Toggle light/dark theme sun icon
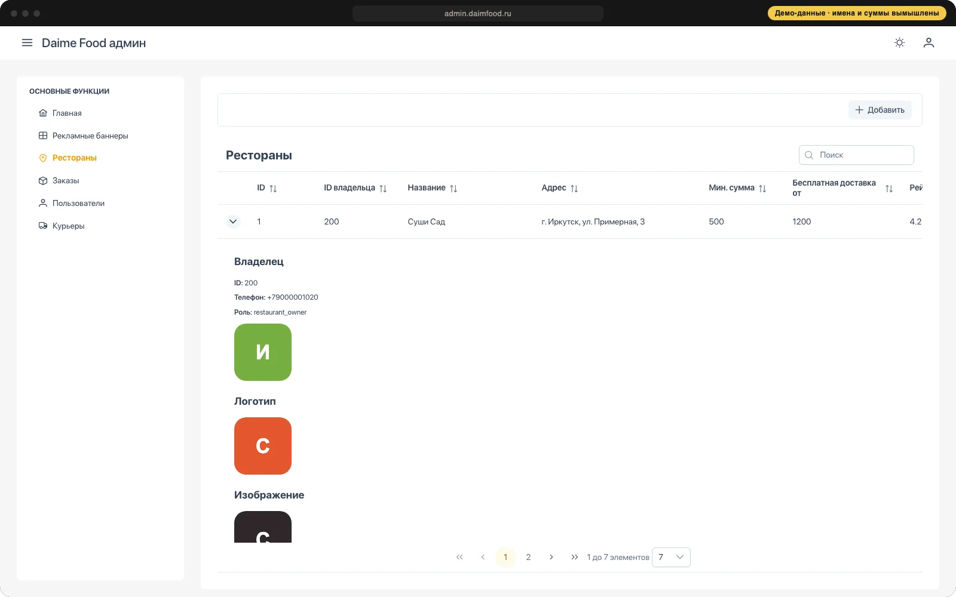 pyautogui.click(x=899, y=43)
